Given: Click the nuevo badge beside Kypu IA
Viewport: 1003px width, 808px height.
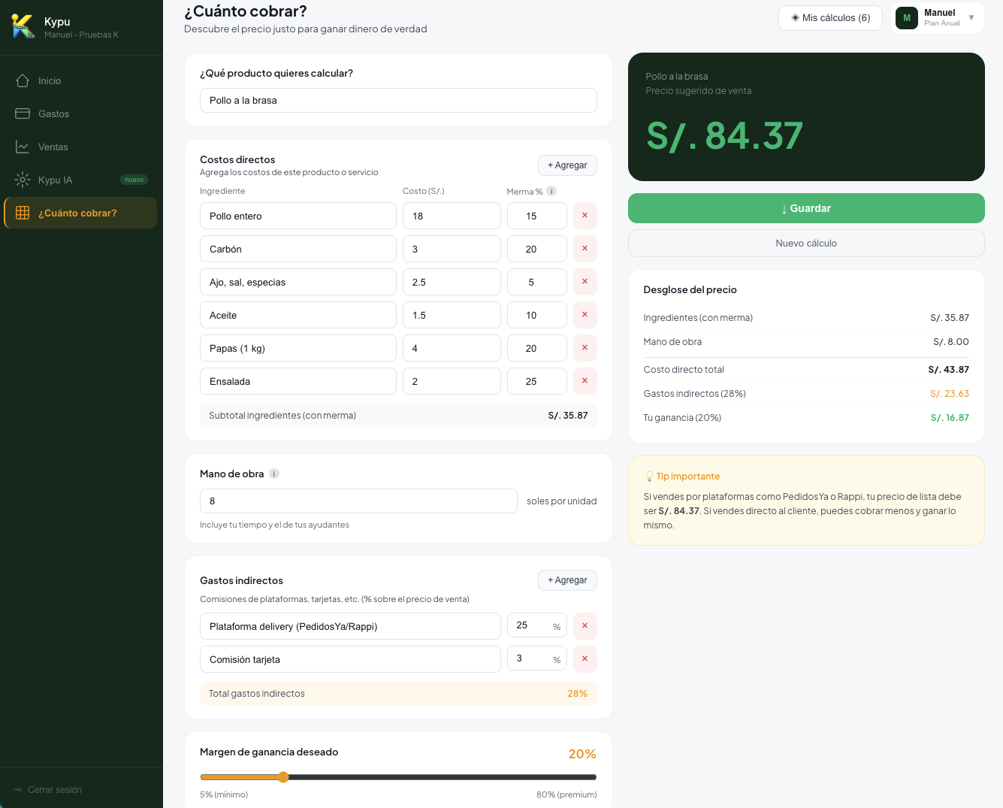Looking at the screenshot, I should coord(134,180).
